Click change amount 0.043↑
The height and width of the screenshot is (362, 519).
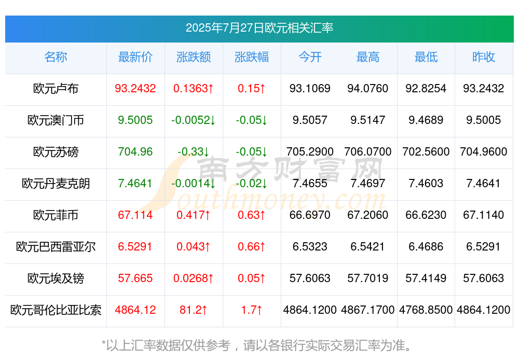pos(193,247)
